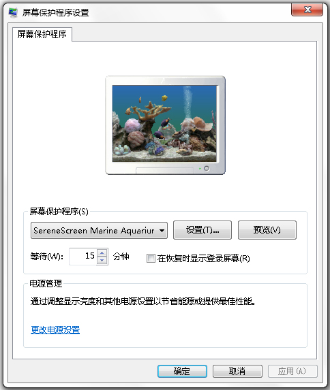
Task: Click the 在恢复时显示登录屏幕(R) label text
Action: [x=203, y=259]
